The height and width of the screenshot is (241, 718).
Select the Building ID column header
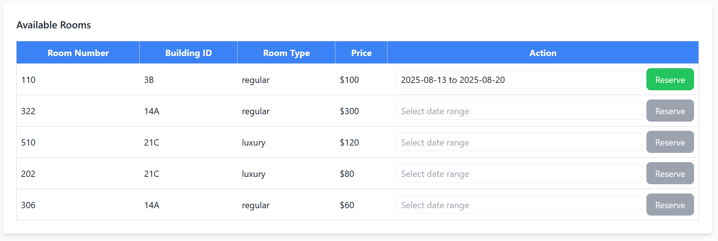(188, 53)
